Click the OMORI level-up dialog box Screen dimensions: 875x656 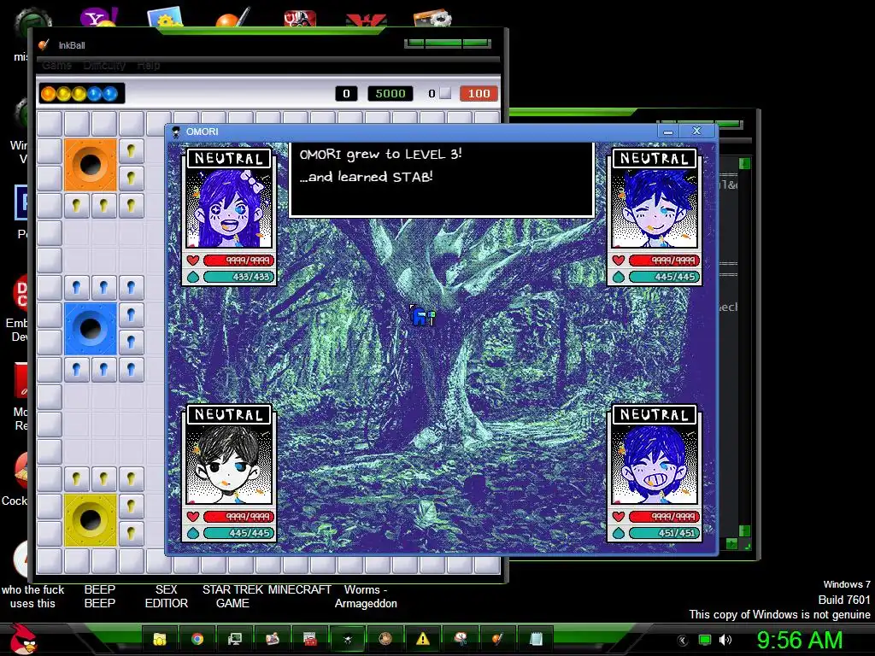tap(442, 179)
